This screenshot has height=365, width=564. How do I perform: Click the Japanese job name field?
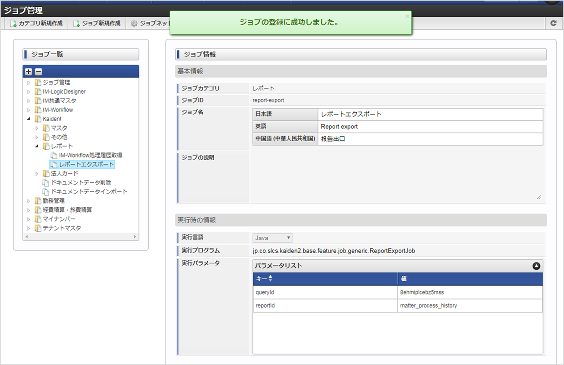click(x=430, y=114)
